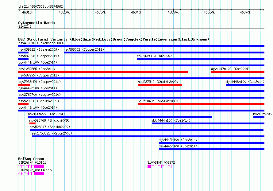Click the ruler's right end arrow
This screenshot has height=191, width=273.
(263, 10)
